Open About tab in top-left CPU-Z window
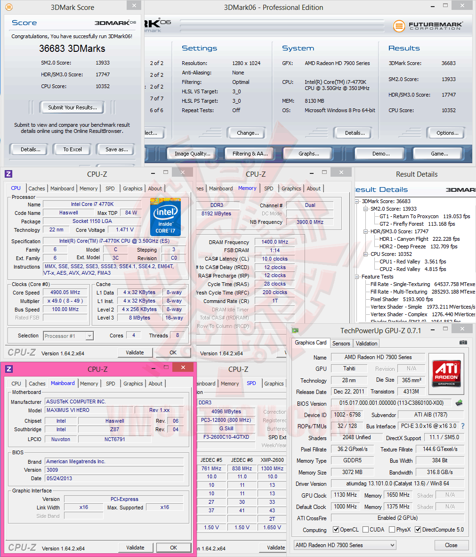 point(155,188)
